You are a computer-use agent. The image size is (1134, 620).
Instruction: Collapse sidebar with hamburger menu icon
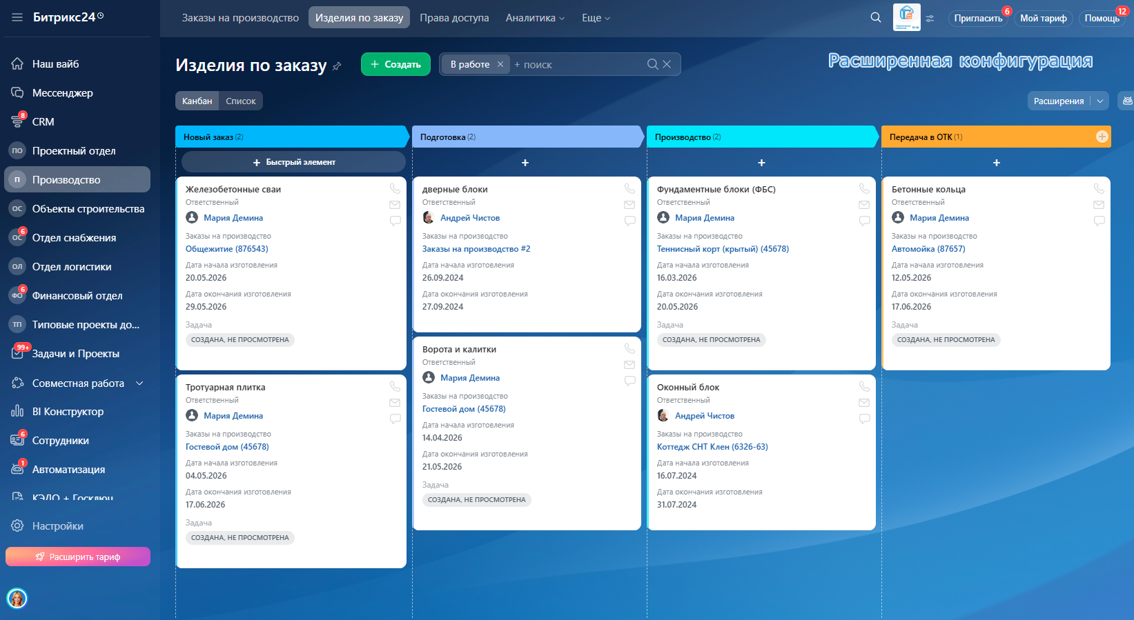[x=17, y=17]
